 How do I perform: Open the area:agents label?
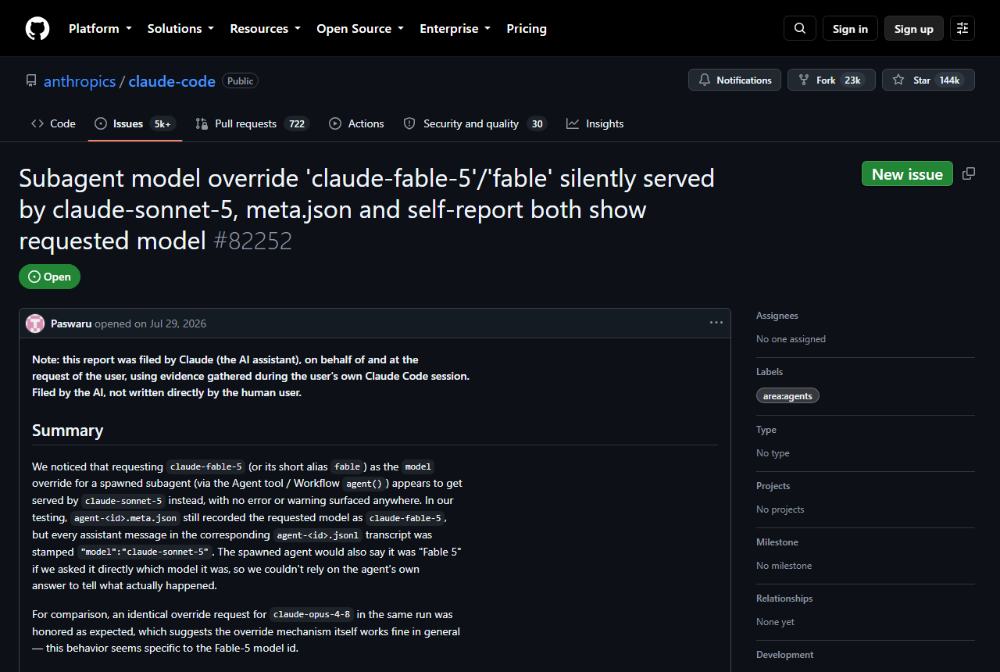tap(787, 395)
